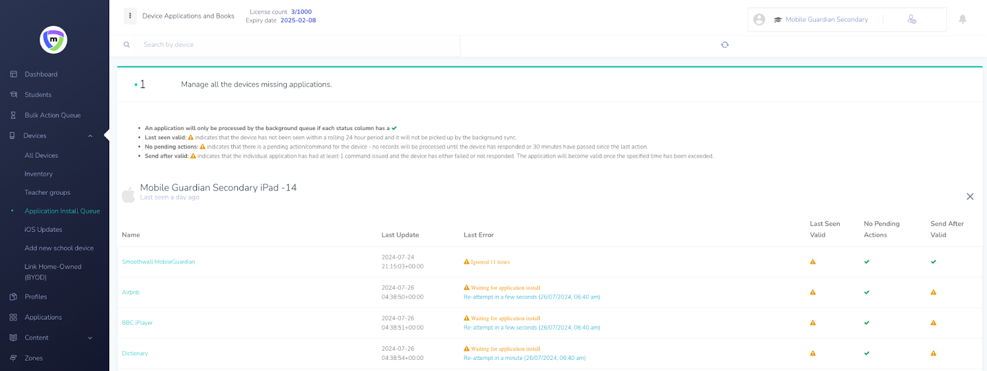Image resolution: width=987 pixels, height=371 pixels.
Task: Click the Name column header
Action: [131, 235]
